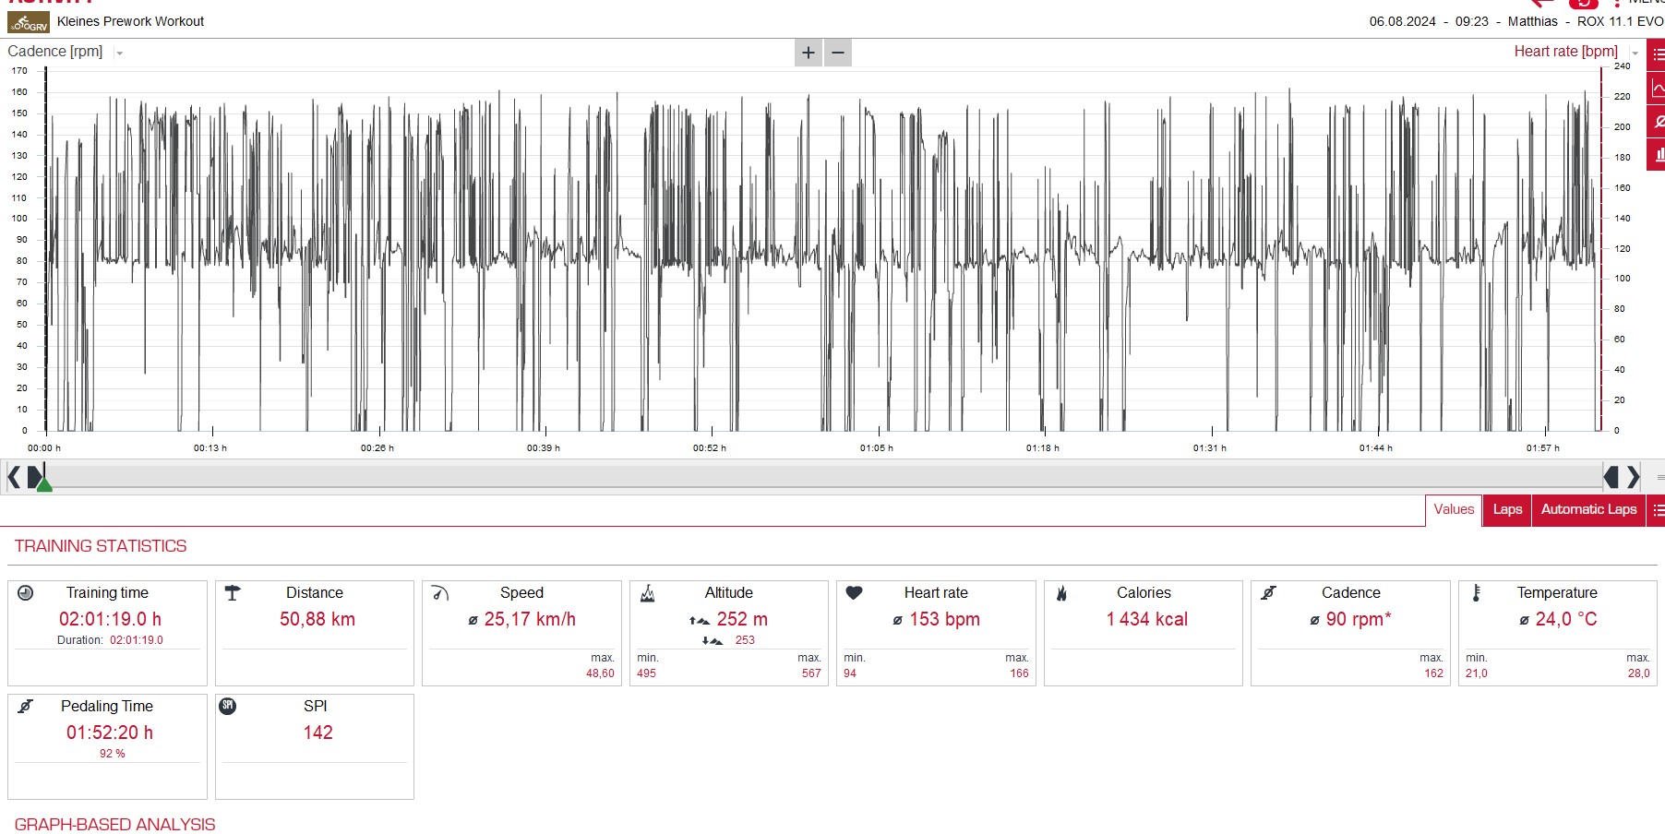Screen dimensions: 1665x834
Task: Zoom out the chart with minus button
Action: click(838, 53)
